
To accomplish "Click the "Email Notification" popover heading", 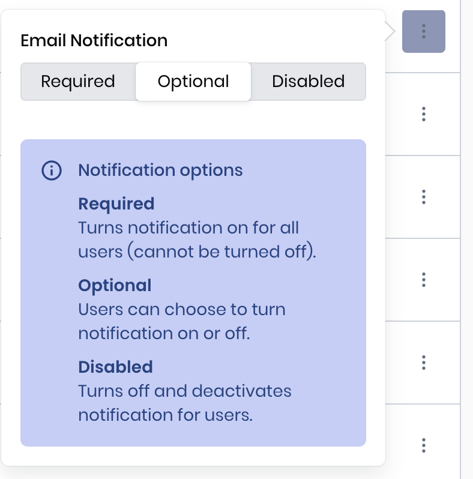I will click(94, 41).
